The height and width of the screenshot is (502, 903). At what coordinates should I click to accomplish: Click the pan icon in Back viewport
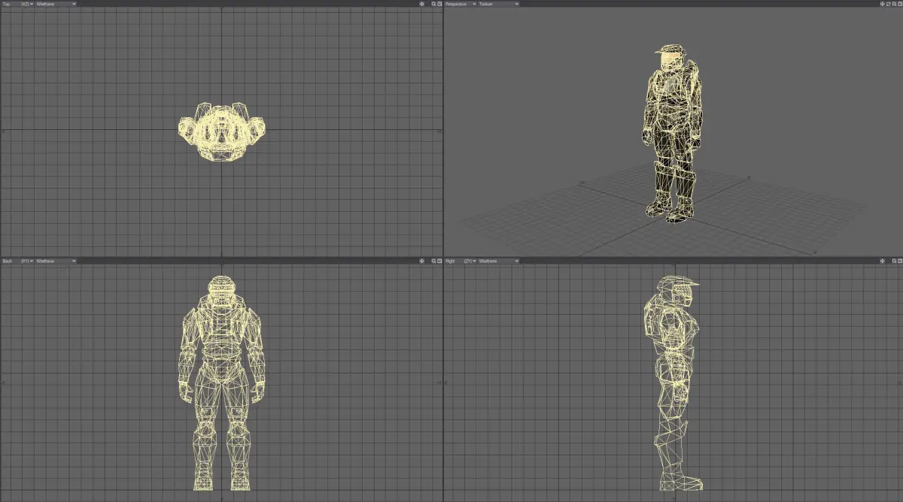coord(422,261)
